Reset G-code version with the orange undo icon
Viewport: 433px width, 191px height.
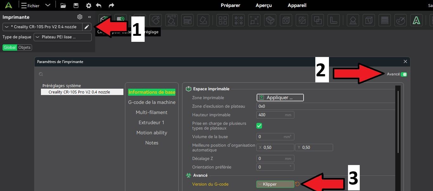(297, 184)
